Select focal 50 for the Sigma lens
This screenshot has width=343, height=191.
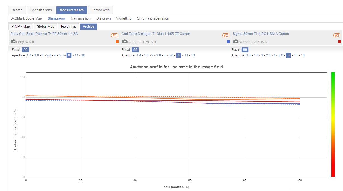click(245, 50)
